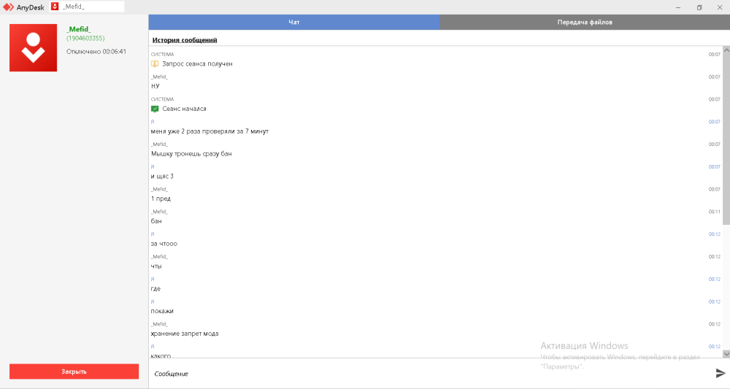
Task: Click the message где
Action: click(x=155, y=288)
